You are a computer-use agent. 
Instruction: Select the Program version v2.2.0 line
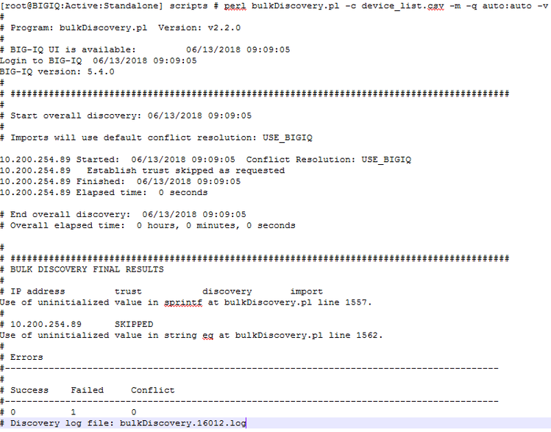[121, 28]
